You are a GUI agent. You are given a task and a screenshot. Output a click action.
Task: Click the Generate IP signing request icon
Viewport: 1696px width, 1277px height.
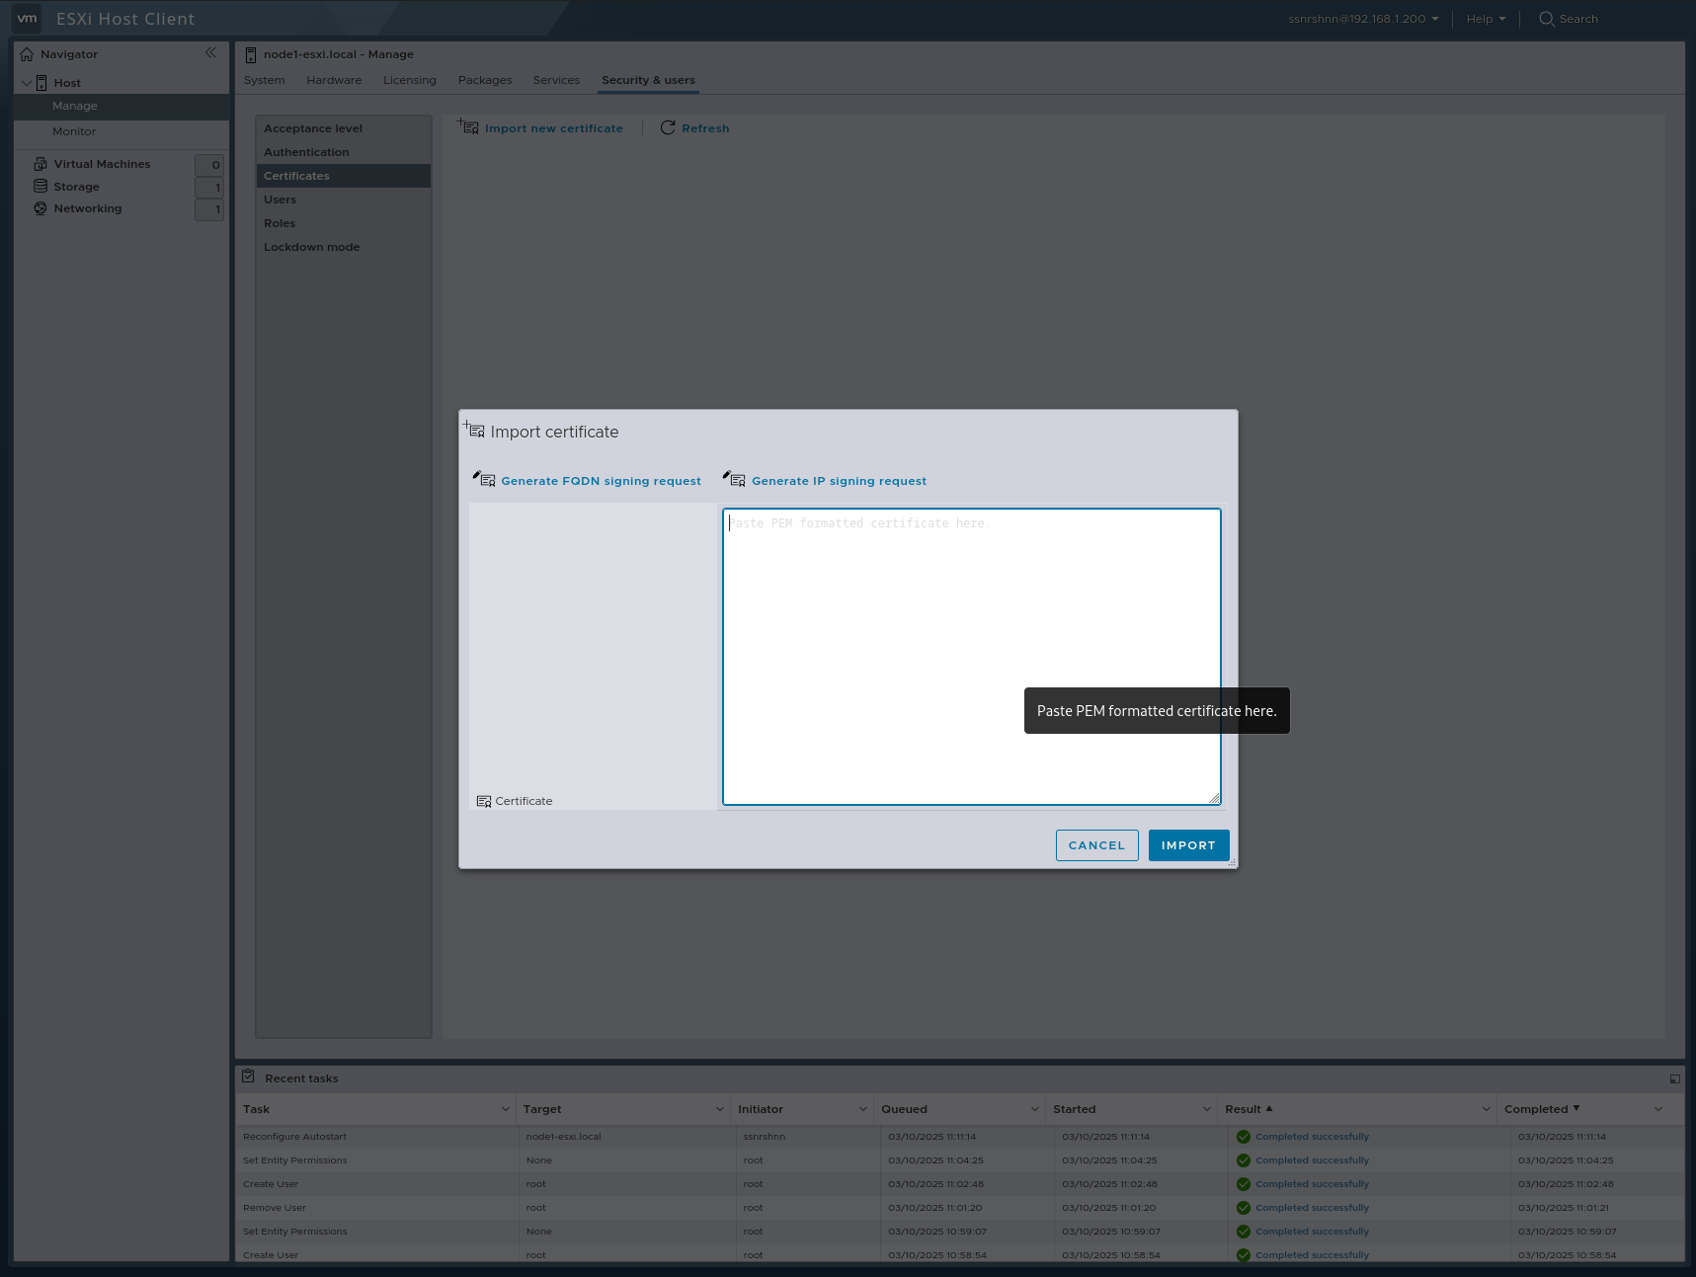pyautogui.click(x=735, y=479)
